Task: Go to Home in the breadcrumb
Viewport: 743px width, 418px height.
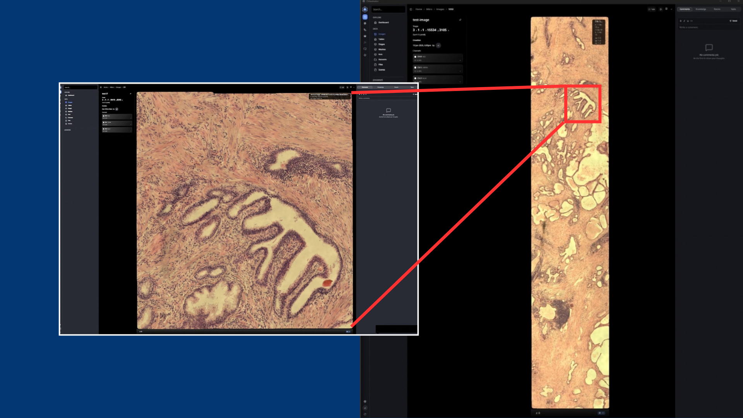Action: 419,9
